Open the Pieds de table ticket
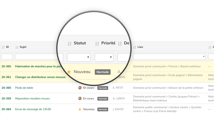Viewport: 214px width, 114px height. 24,88
